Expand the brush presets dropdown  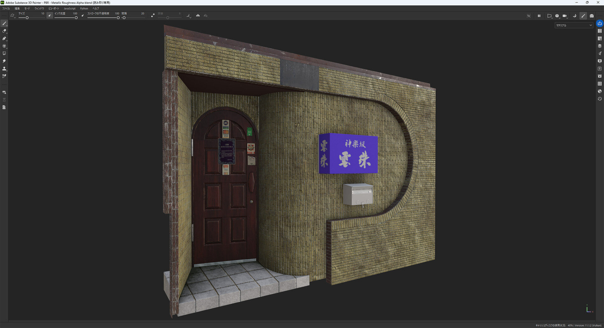click(x=13, y=16)
